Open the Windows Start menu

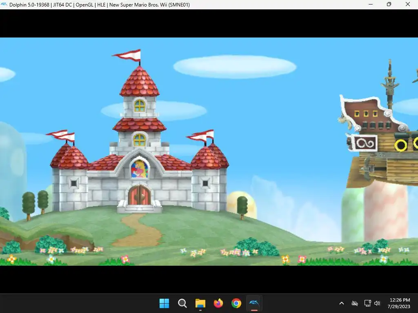[164, 303]
